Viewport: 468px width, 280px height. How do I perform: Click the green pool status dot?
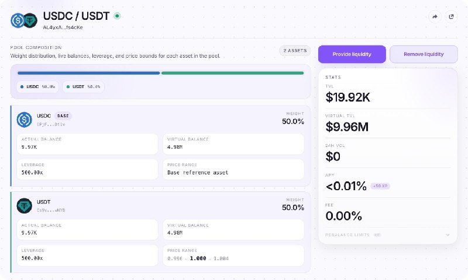tap(118, 16)
